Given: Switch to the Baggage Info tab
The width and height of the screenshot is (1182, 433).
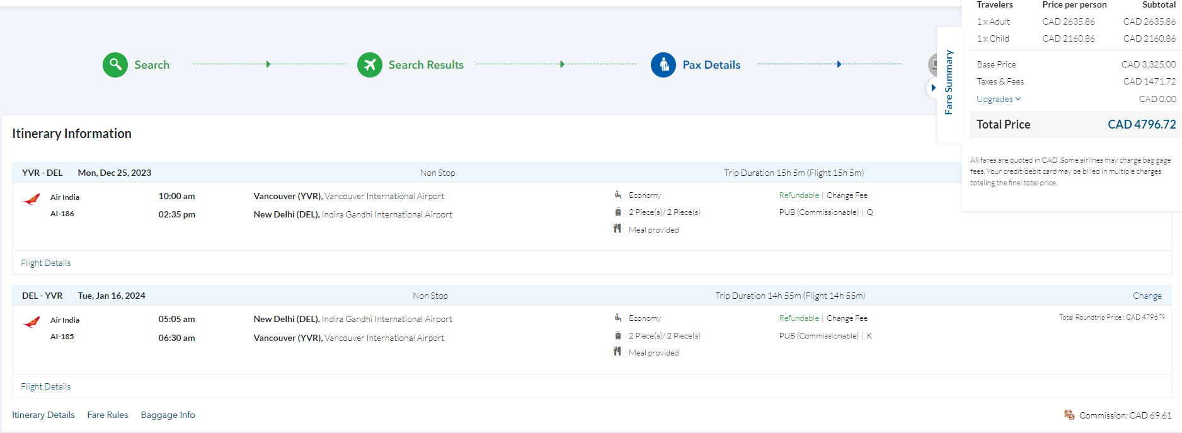Looking at the screenshot, I should pos(168,415).
